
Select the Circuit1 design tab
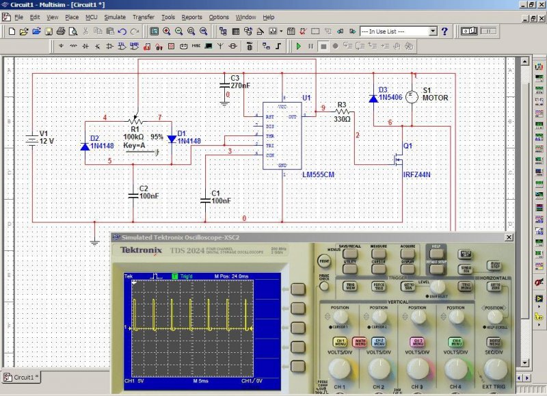point(23,377)
